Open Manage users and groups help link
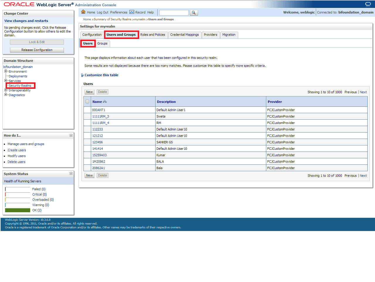The image size is (375, 282). pos(26,144)
